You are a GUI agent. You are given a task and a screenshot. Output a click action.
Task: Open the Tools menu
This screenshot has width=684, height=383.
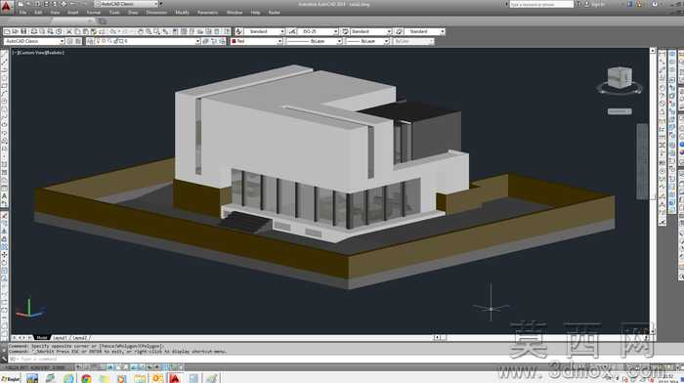[114, 13]
